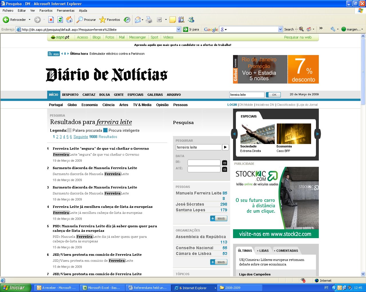The height and width of the screenshot is (292, 366).
Task: Stop page loading with the red X
Action: pyautogui.click(x=51, y=20)
